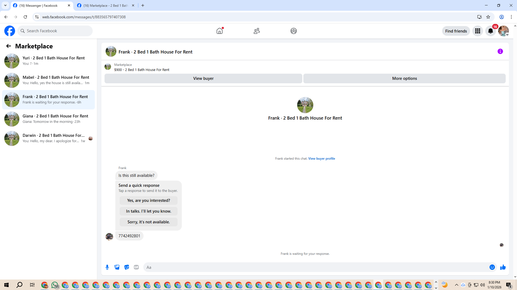The width and height of the screenshot is (517, 290).
Task: Open Yuri's house rent conversation
Action: pos(48,61)
